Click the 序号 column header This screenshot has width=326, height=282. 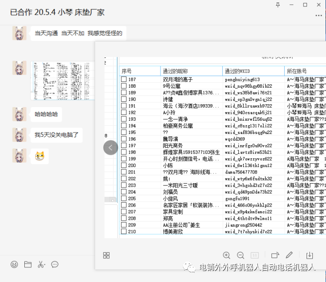point(140,71)
